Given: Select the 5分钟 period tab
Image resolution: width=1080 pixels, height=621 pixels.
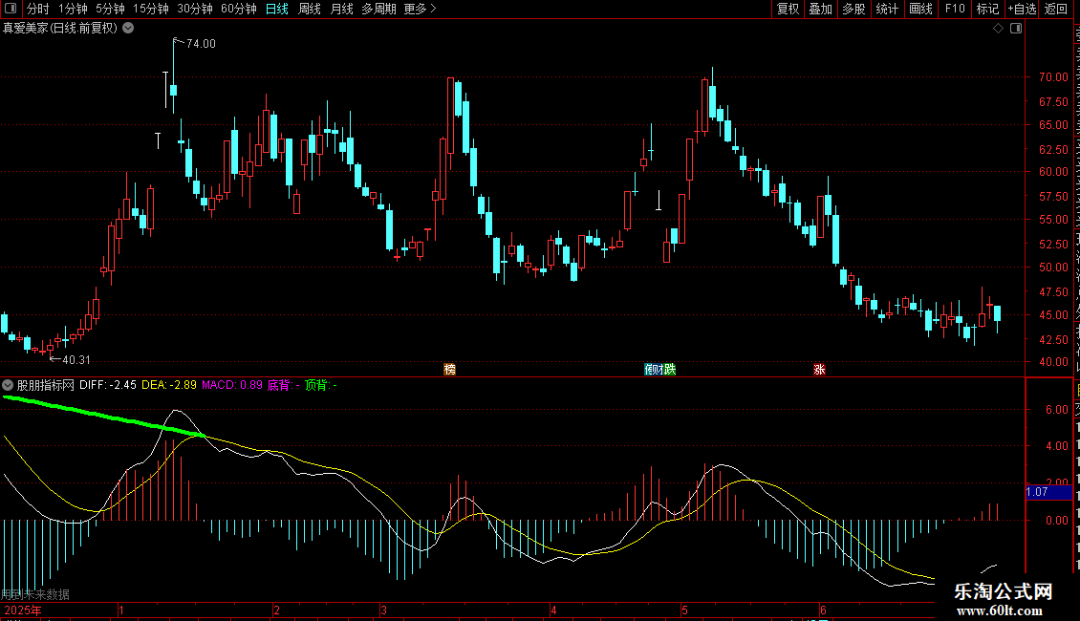Looking at the screenshot, I should point(110,9).
